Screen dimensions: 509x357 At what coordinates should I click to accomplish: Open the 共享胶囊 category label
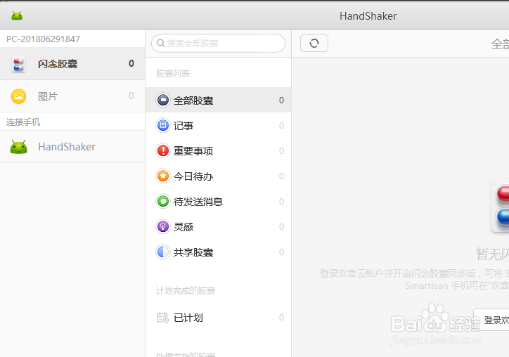(193, 252)
